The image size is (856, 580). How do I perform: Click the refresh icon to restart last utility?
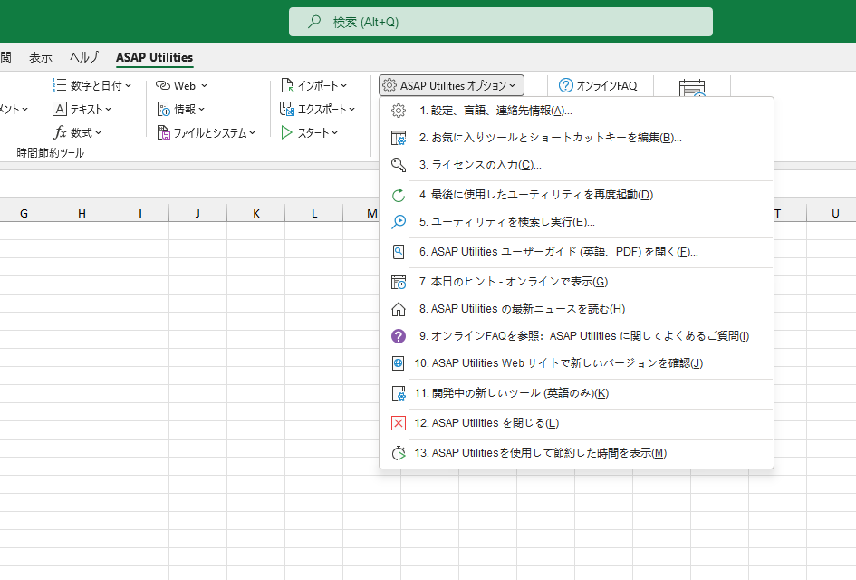click(398, 194)
